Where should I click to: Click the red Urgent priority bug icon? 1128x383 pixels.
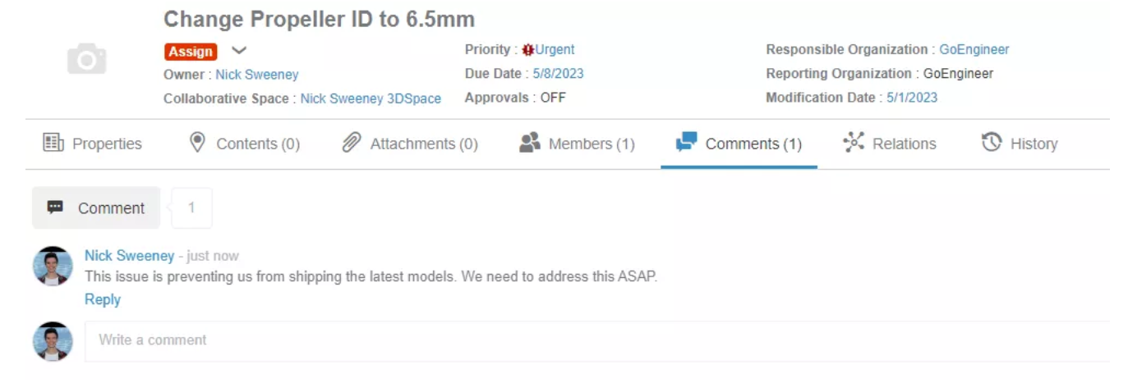click(x=528, y=49)
